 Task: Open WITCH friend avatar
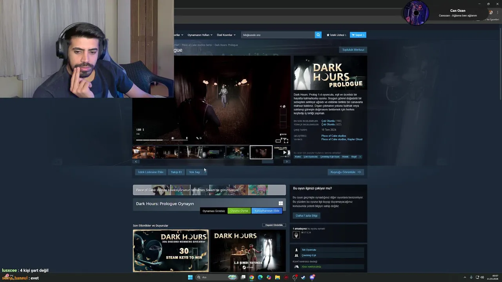coord(296,235)
